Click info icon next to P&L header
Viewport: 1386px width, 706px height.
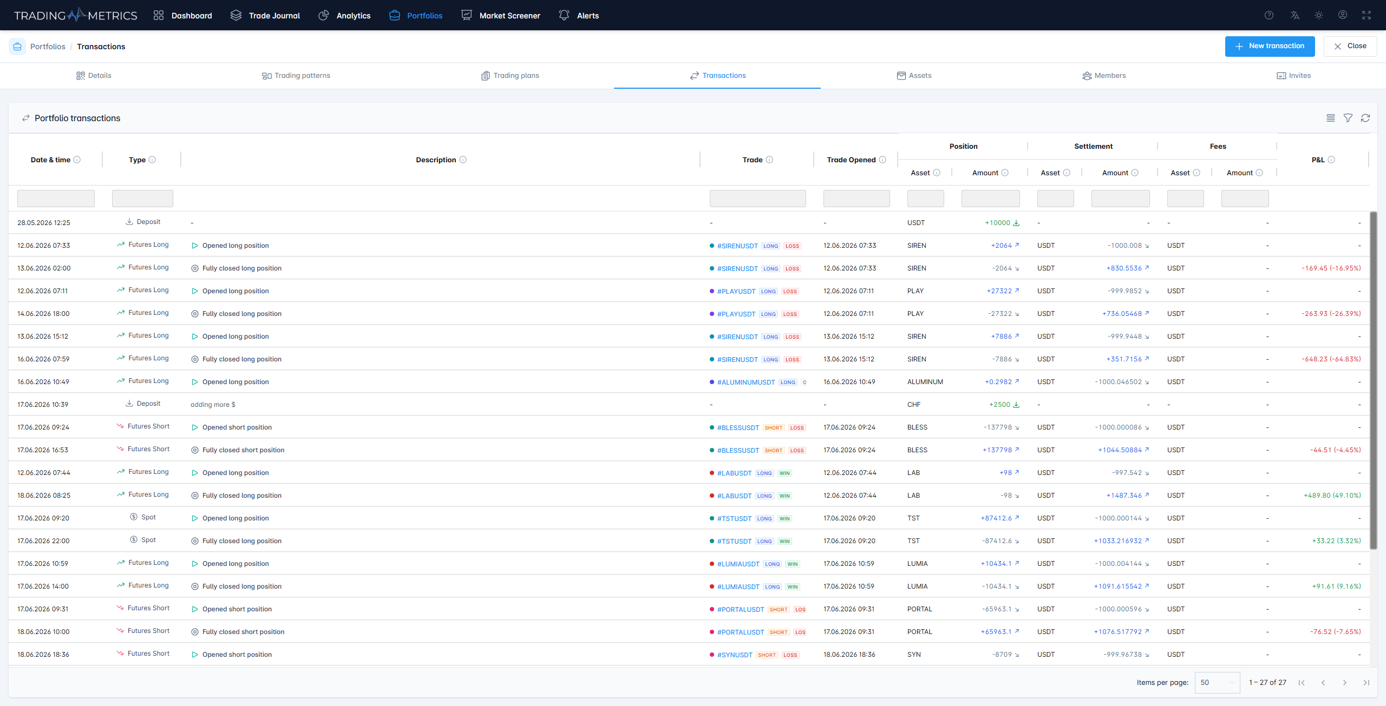click(x=1331, y=160)
